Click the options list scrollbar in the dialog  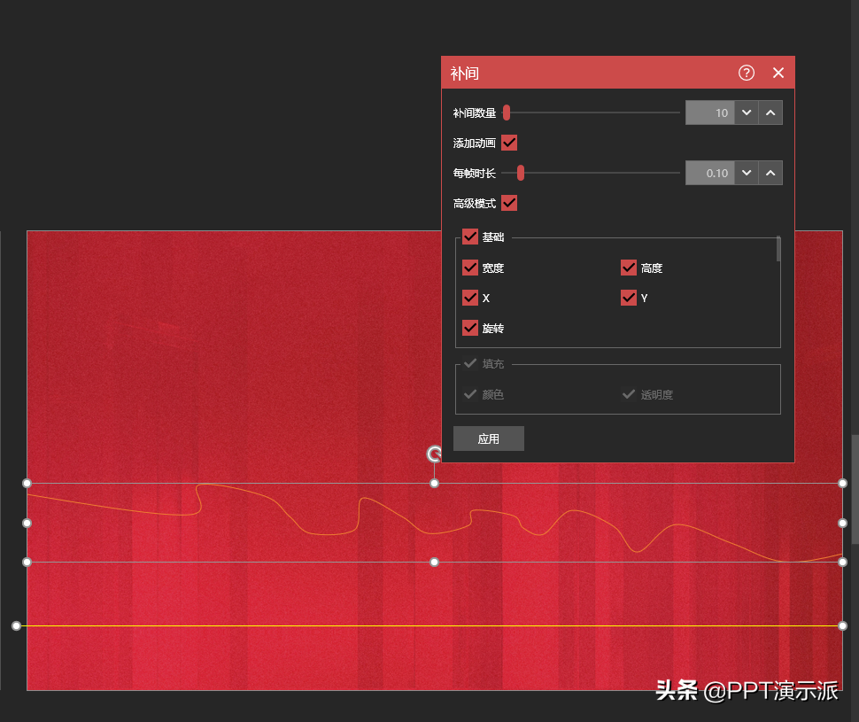[x=778, y=250]
